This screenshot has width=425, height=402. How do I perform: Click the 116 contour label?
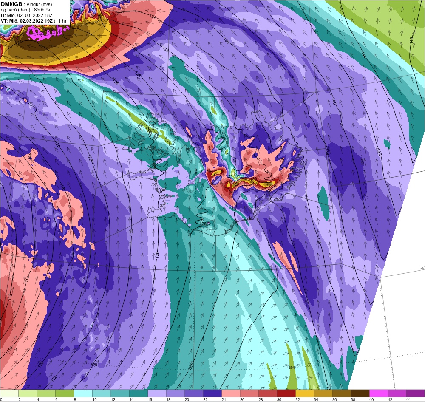click(10, 350)
